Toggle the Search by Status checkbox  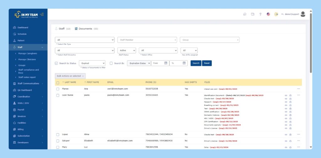56,63
